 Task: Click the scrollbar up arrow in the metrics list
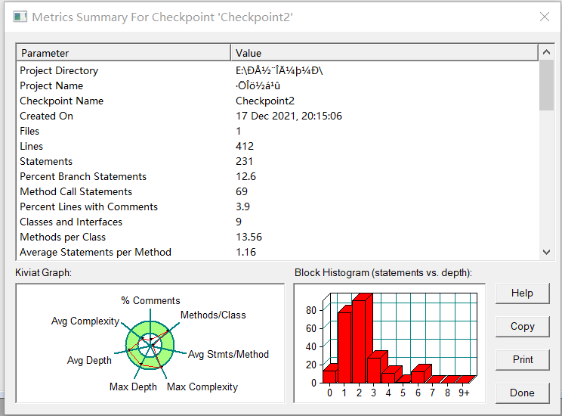546,52
